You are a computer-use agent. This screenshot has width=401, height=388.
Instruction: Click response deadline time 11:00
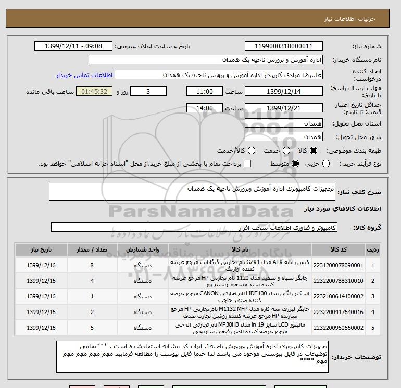click(x=205, y=91)
